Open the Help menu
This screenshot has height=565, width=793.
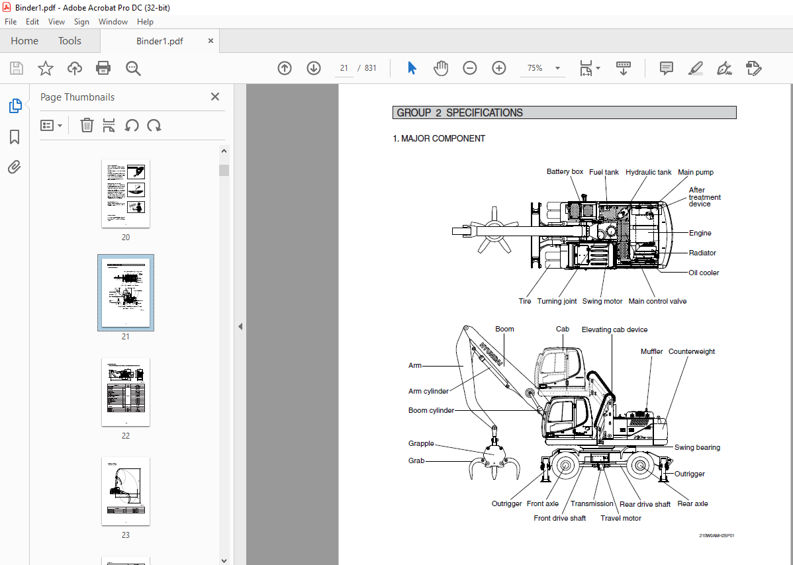145,22
